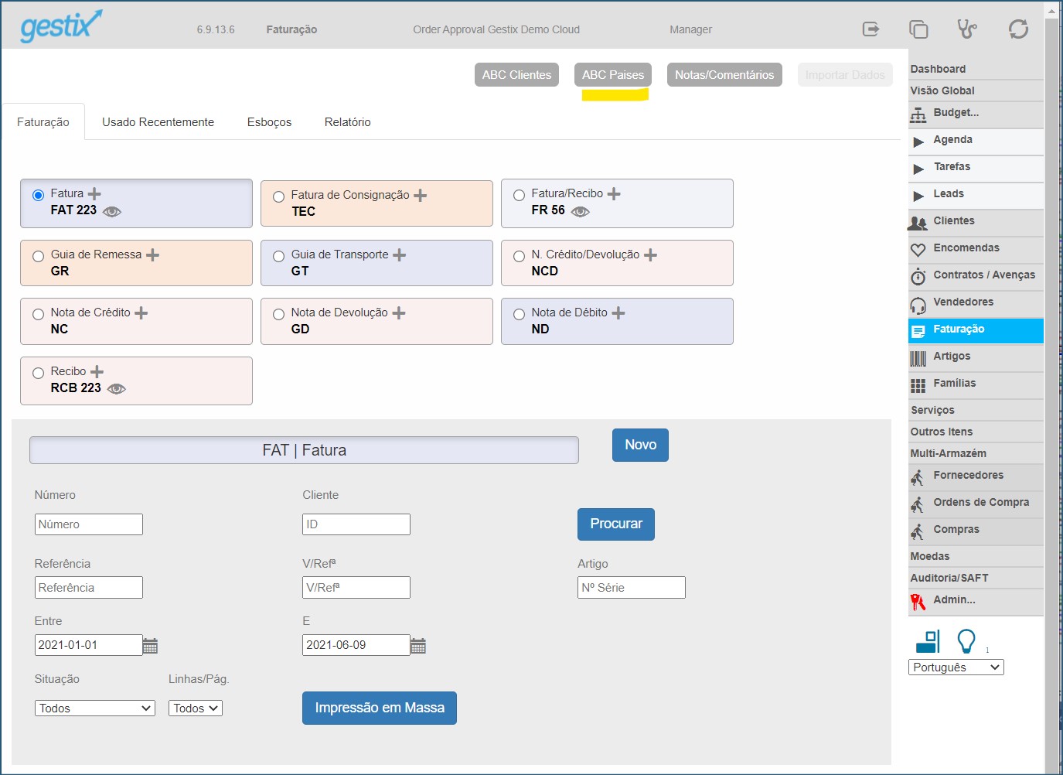The image size is (1063, 775).
Task: Select the N. Crédito/Devolução radio button
Action: click(x=519, y=256)
